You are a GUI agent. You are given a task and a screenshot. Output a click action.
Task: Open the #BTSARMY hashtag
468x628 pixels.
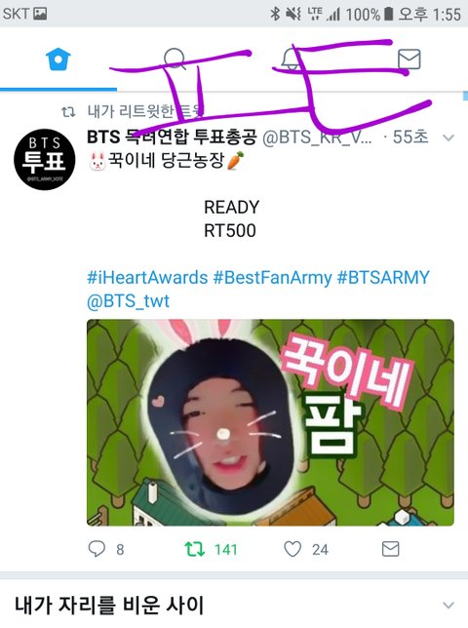[x=383, y=277]
